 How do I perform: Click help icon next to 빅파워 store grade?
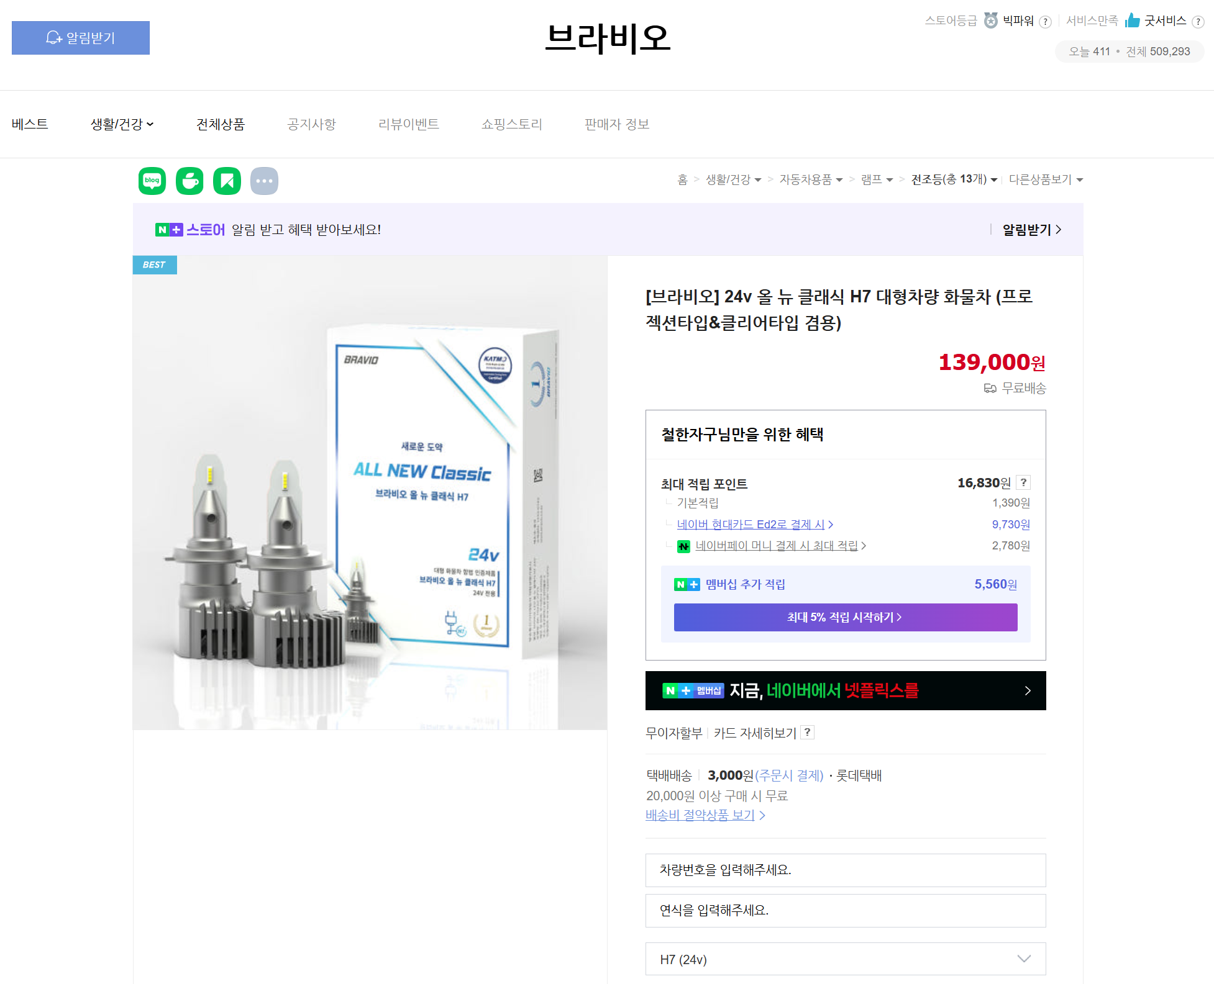[1046, 22]
